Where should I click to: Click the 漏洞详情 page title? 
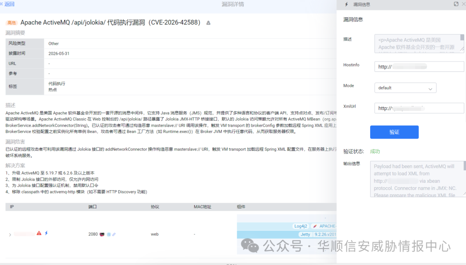click(233, 4)
